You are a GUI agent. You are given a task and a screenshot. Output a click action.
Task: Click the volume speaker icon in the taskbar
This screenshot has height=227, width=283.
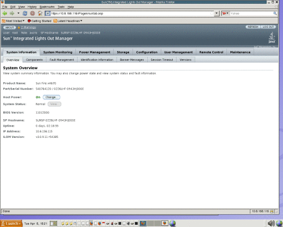(271, 224)
